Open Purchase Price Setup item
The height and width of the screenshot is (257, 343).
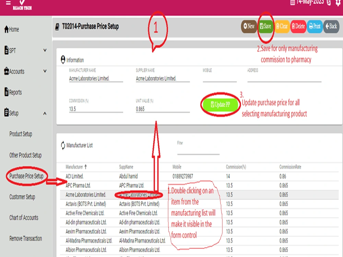26,176
